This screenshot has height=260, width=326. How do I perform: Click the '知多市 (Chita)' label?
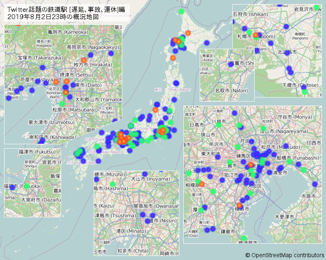point(133,251)
